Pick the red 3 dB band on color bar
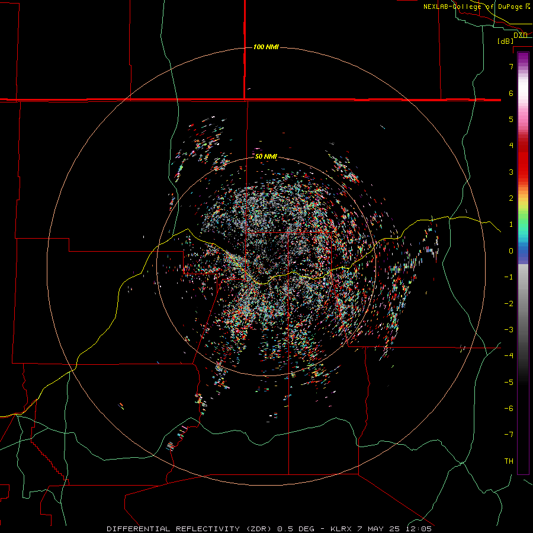This screenshot has height=533, width=533. 523,172
